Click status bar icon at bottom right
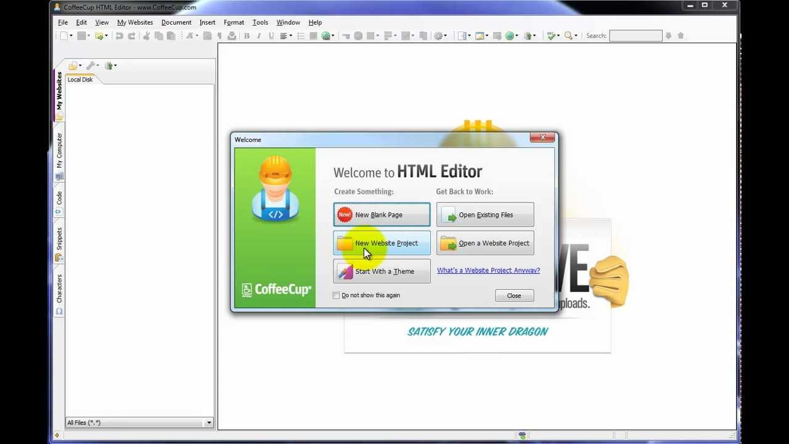 point(522,436)
